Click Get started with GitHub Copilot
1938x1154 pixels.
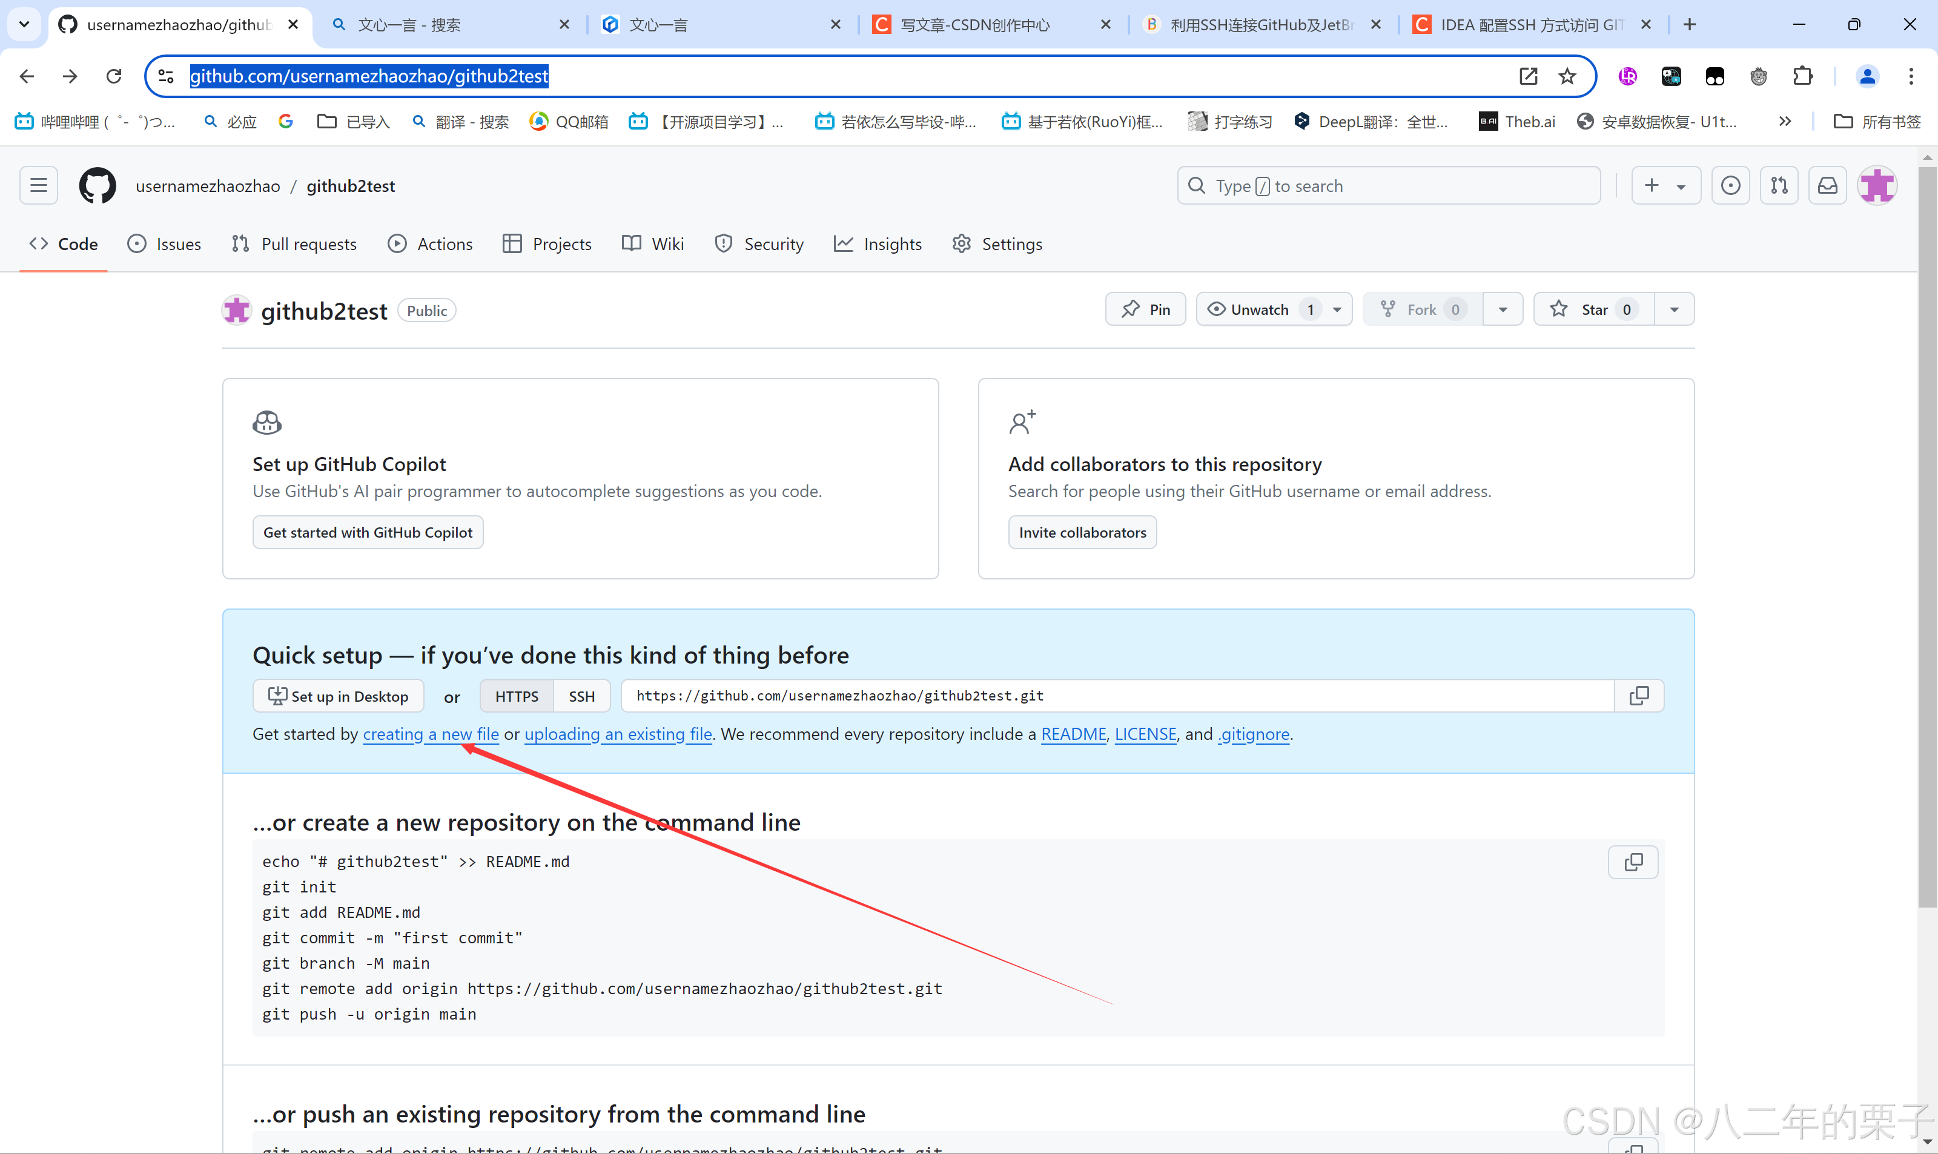tap(368, 532)
